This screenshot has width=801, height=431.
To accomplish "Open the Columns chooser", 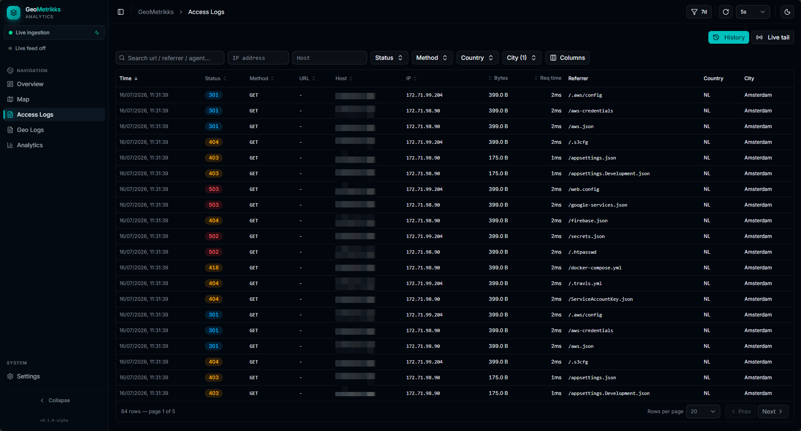I will [x=567, y=58].
